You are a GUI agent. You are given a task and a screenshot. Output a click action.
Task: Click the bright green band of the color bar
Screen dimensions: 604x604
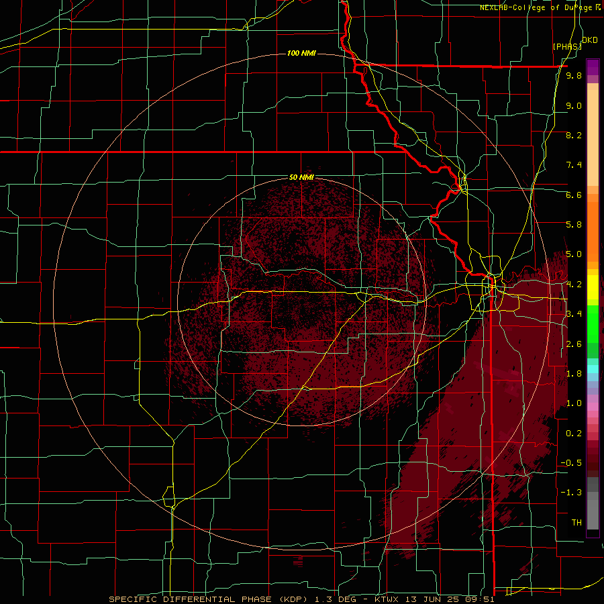(593, 323)
